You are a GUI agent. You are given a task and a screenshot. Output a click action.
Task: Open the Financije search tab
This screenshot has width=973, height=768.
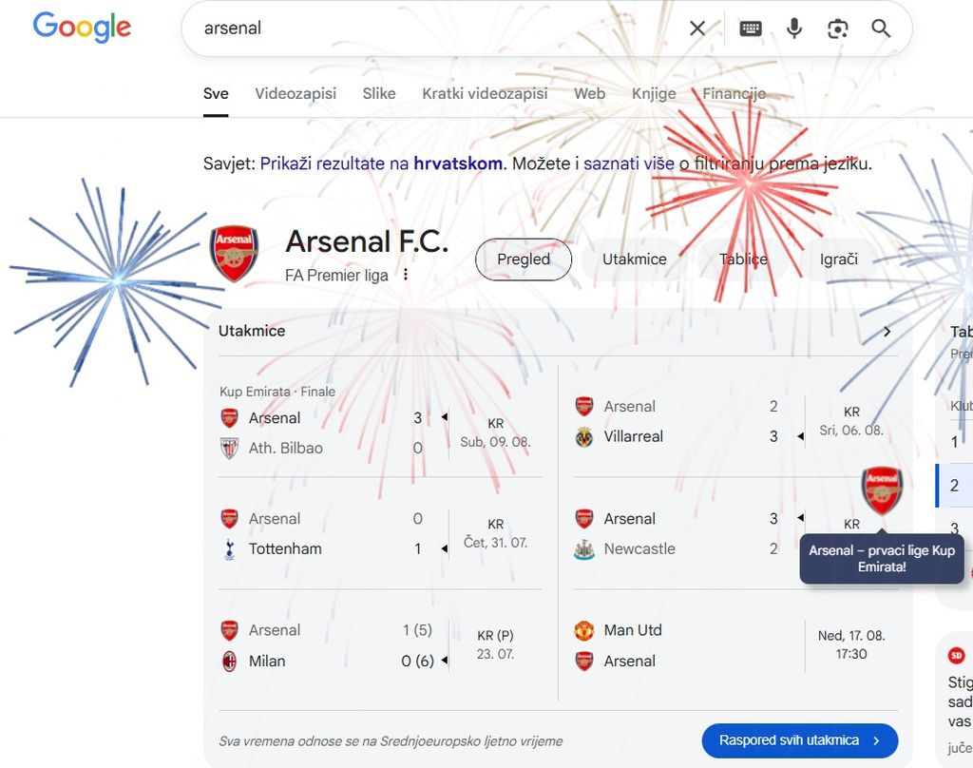point(734,93)
